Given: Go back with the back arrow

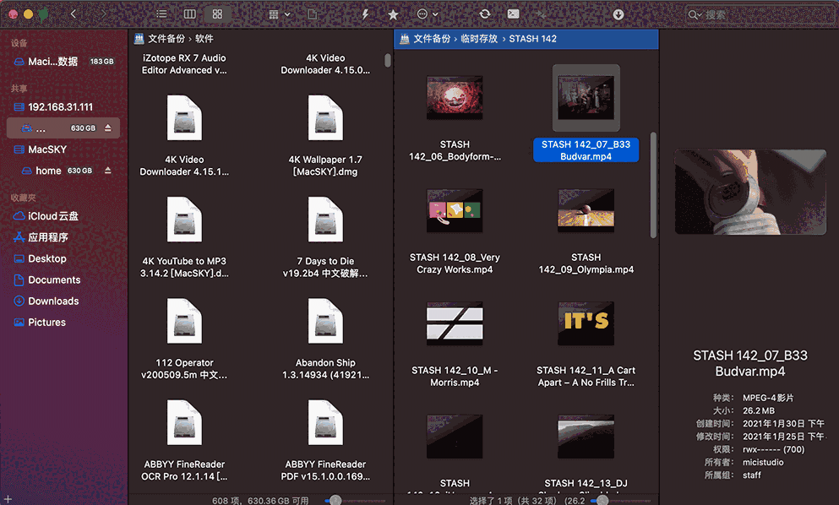Looking at the screenshot, I should coord(74,14).
